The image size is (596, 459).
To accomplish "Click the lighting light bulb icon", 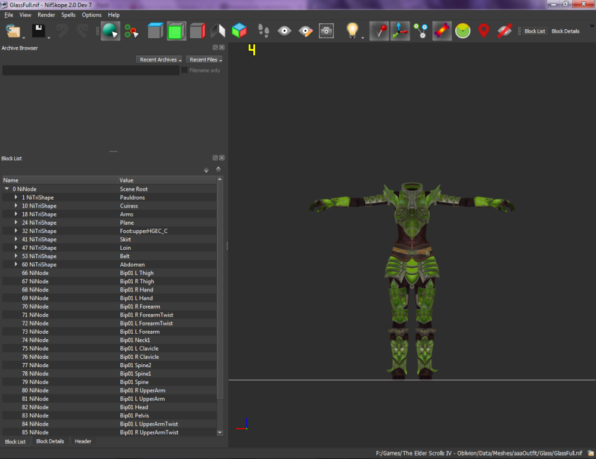I will tap(352, 30).
